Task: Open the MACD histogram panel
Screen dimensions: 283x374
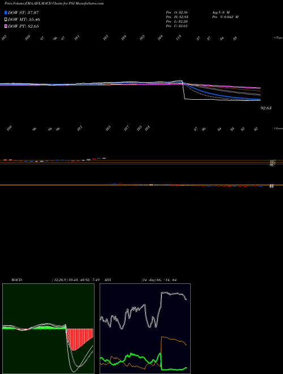Action: click(48, 329)
